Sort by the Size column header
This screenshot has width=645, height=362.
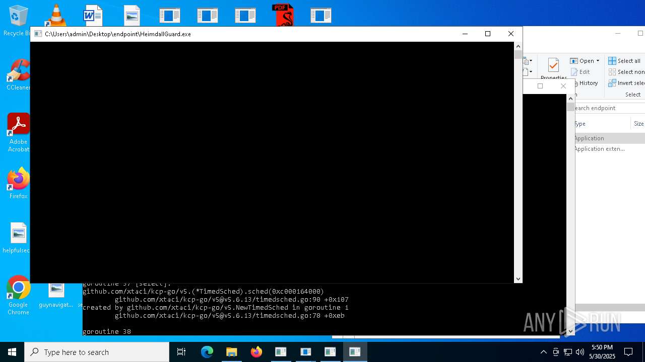point(638,124)
